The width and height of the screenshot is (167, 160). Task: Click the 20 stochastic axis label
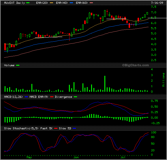[x=153, y=150]
